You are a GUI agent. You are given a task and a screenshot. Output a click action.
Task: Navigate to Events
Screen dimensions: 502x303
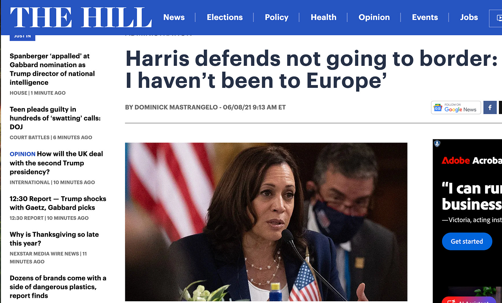tap(425, 17)
